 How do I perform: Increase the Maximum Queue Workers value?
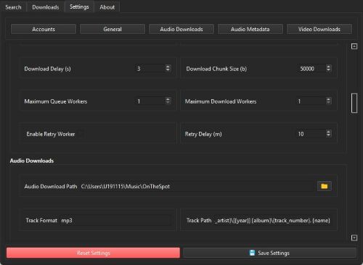point(168,99)
